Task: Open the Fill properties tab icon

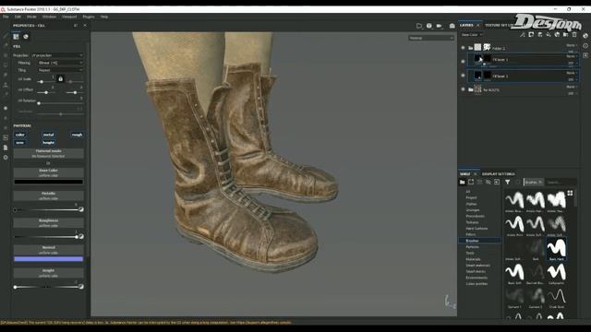Action: tap(16, 37)
